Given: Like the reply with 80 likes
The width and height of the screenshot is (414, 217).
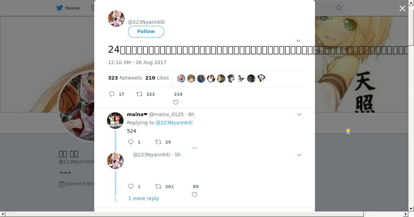Looking at the screenshot, I should pos(195,195).
